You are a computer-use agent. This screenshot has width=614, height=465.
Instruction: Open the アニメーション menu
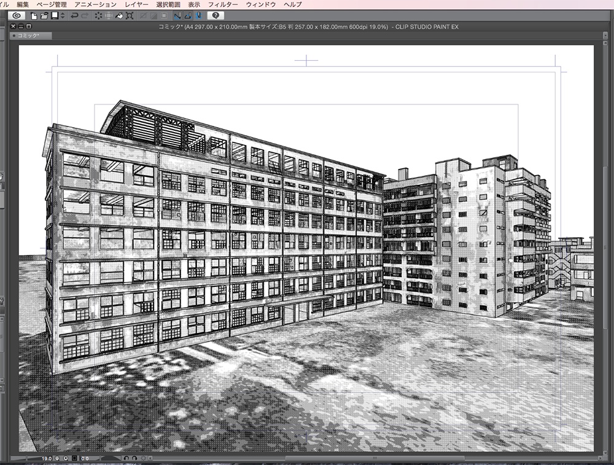point(96,4)
